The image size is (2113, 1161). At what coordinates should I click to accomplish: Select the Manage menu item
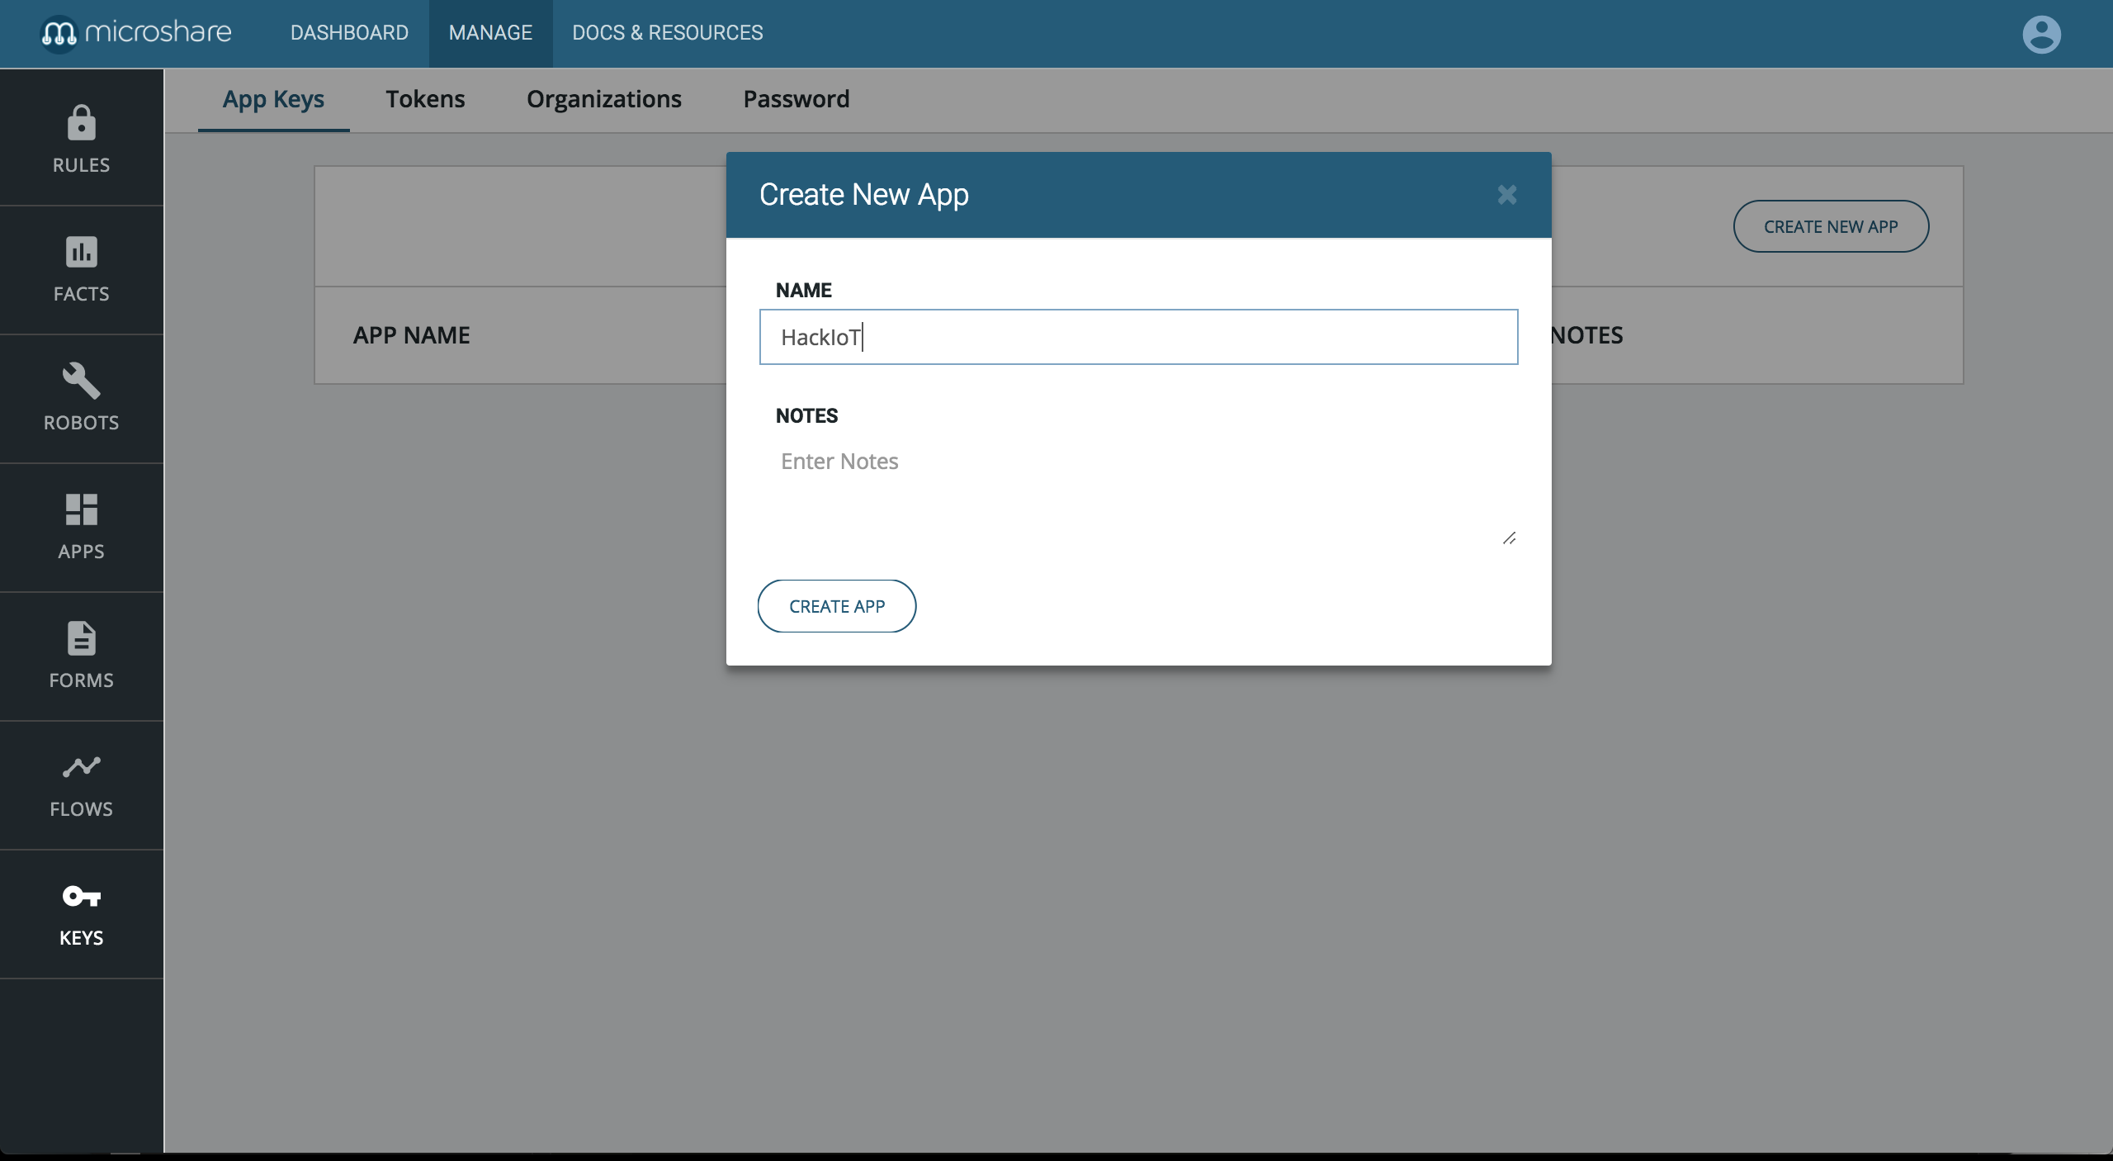(490, 33)
